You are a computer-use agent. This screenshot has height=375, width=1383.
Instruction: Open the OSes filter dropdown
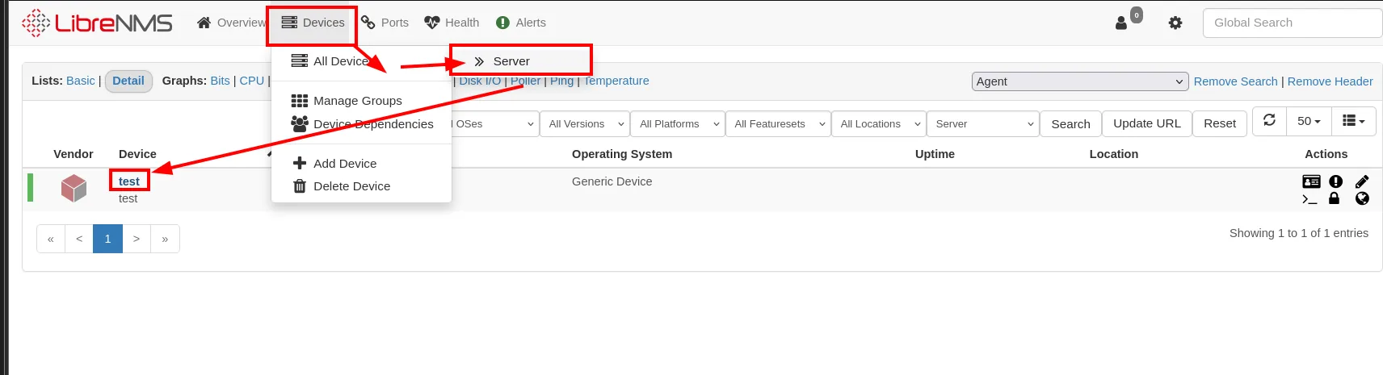[494, 124]
